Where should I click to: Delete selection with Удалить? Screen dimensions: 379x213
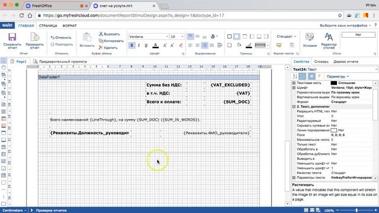point(108,47)
